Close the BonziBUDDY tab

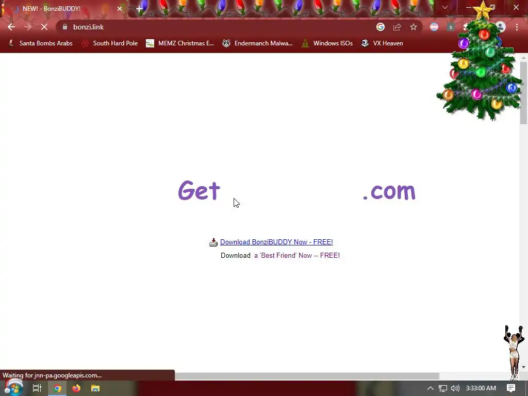click(x=120, y=9)
